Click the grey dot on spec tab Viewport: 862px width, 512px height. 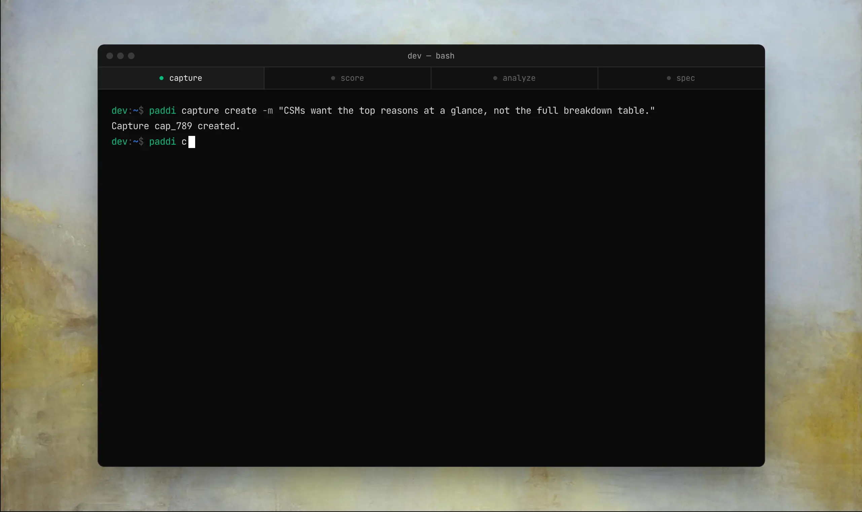pyautogui.click(x=669, y=78)
